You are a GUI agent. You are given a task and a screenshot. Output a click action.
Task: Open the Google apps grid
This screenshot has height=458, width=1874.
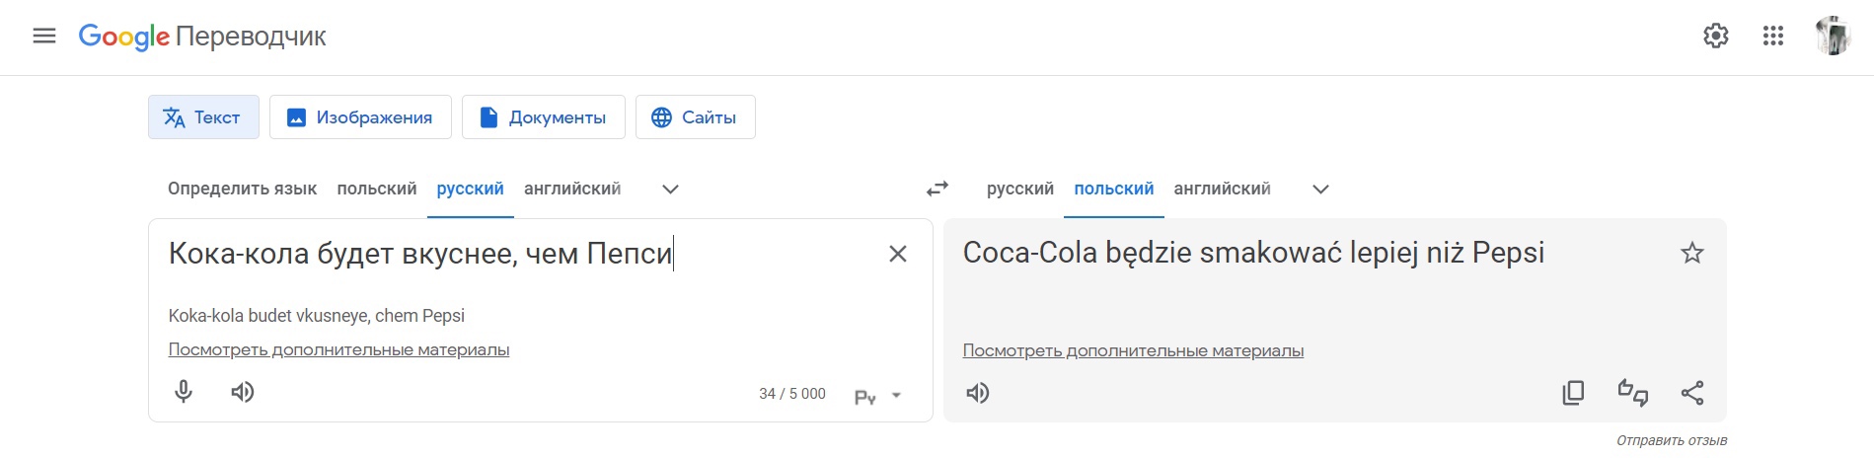pyautogui.click(x=1773, y=37)
